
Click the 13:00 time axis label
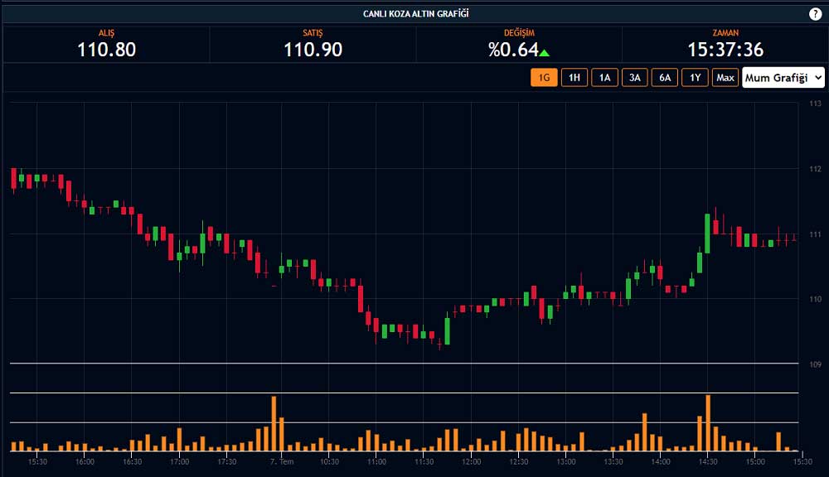(565, 462)
